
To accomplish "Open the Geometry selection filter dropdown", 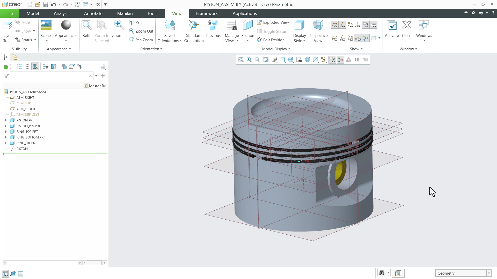I will tap(489, 273).
